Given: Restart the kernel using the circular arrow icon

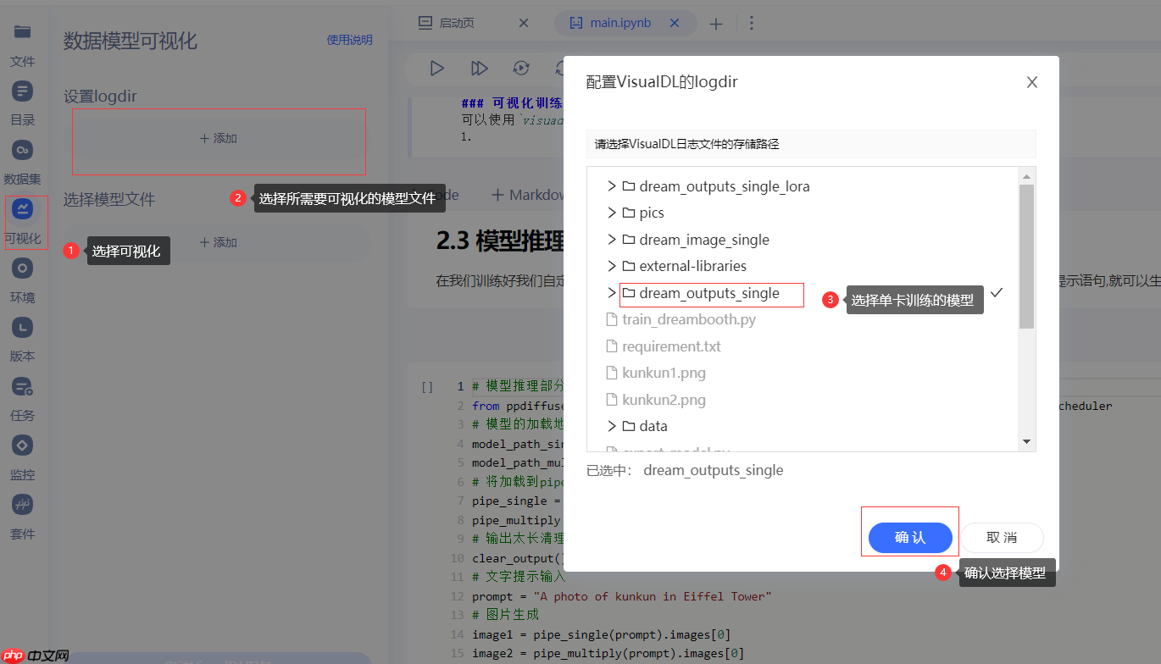Looking at the screenshot, I should pyautogui.click(x=521, y=69).
